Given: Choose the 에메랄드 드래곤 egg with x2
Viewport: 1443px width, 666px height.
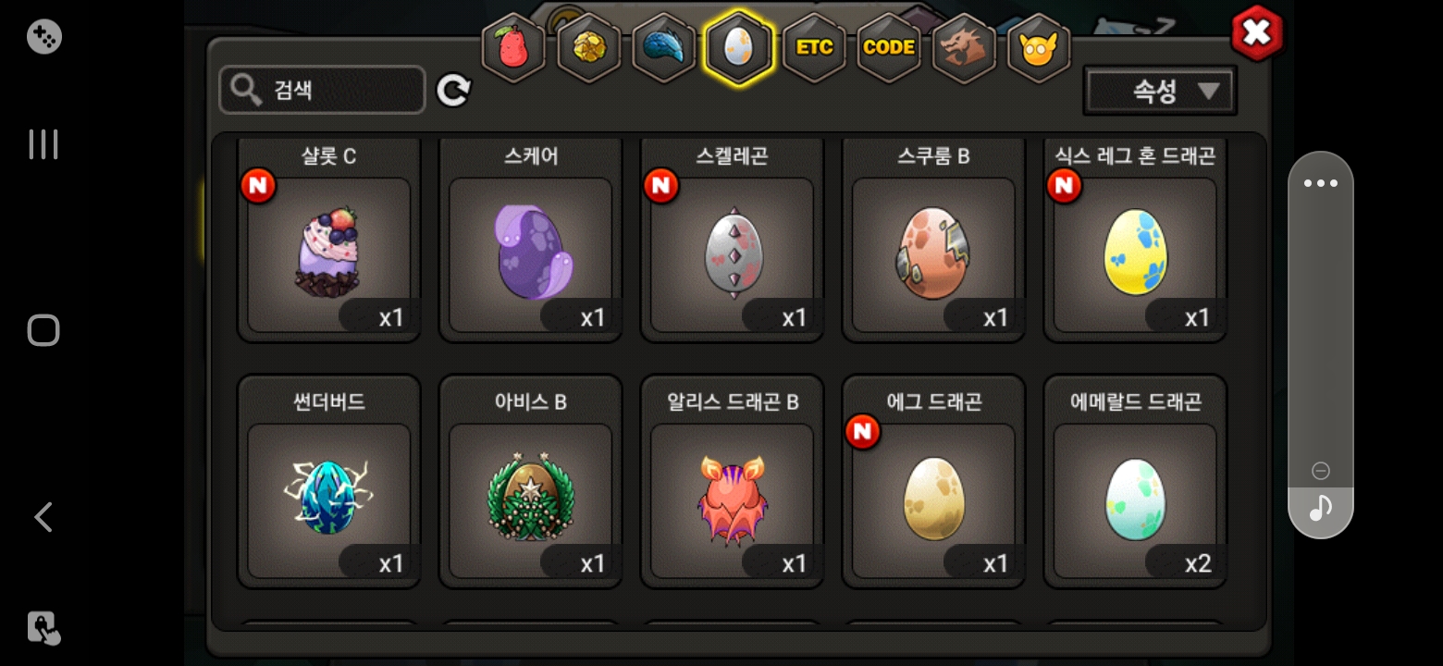Looking at the screenshot, I should (1136, 481).
